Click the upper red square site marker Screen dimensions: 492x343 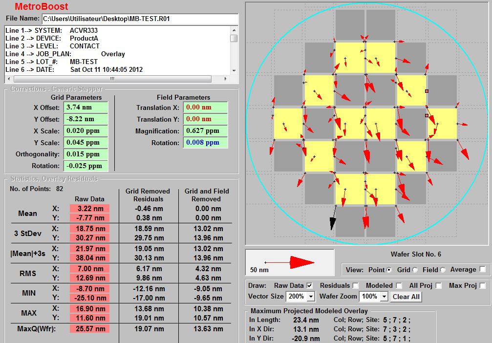tap(427, 91)
